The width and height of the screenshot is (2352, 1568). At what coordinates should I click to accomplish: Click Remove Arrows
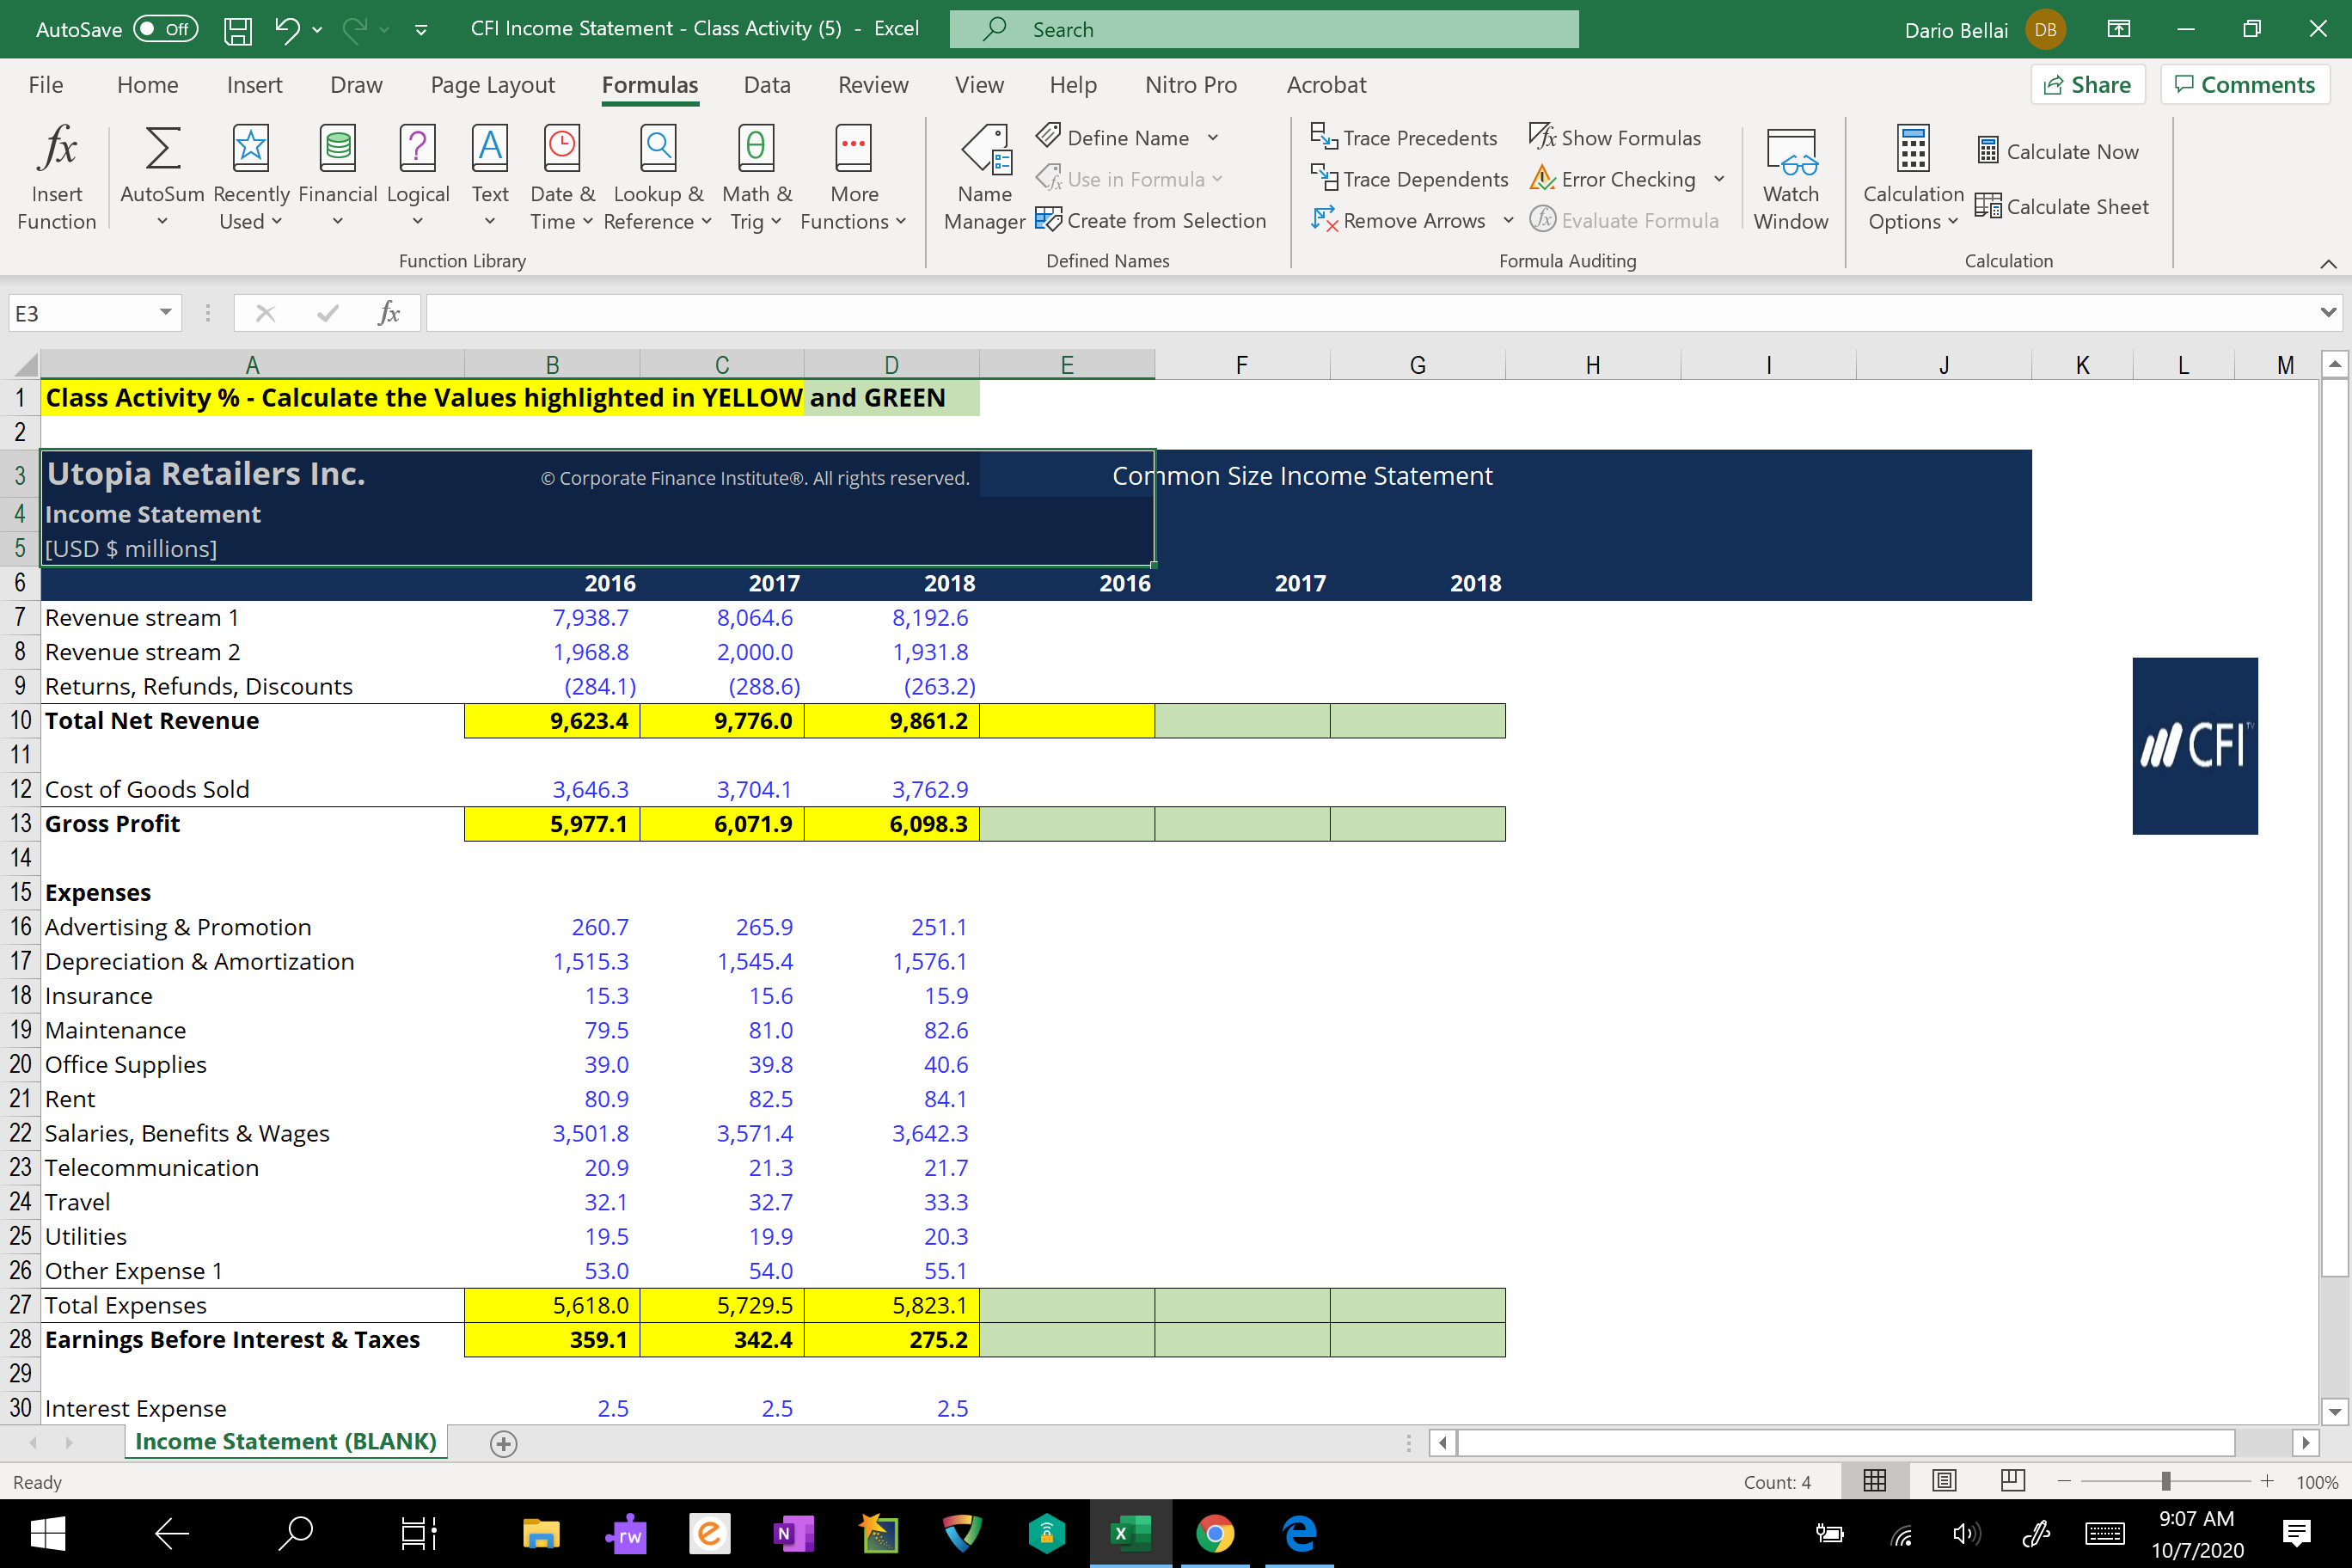pyautogui.click(x=1398, y=220)
